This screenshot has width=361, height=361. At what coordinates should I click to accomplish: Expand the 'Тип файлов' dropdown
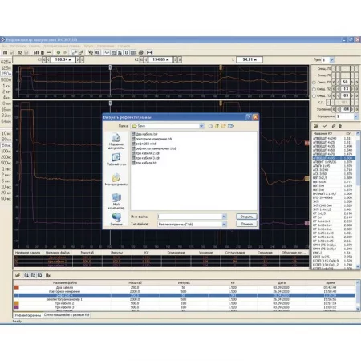point(224,224)
